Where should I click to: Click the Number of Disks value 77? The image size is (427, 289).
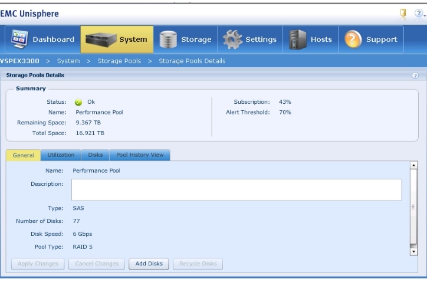[76, 221]
